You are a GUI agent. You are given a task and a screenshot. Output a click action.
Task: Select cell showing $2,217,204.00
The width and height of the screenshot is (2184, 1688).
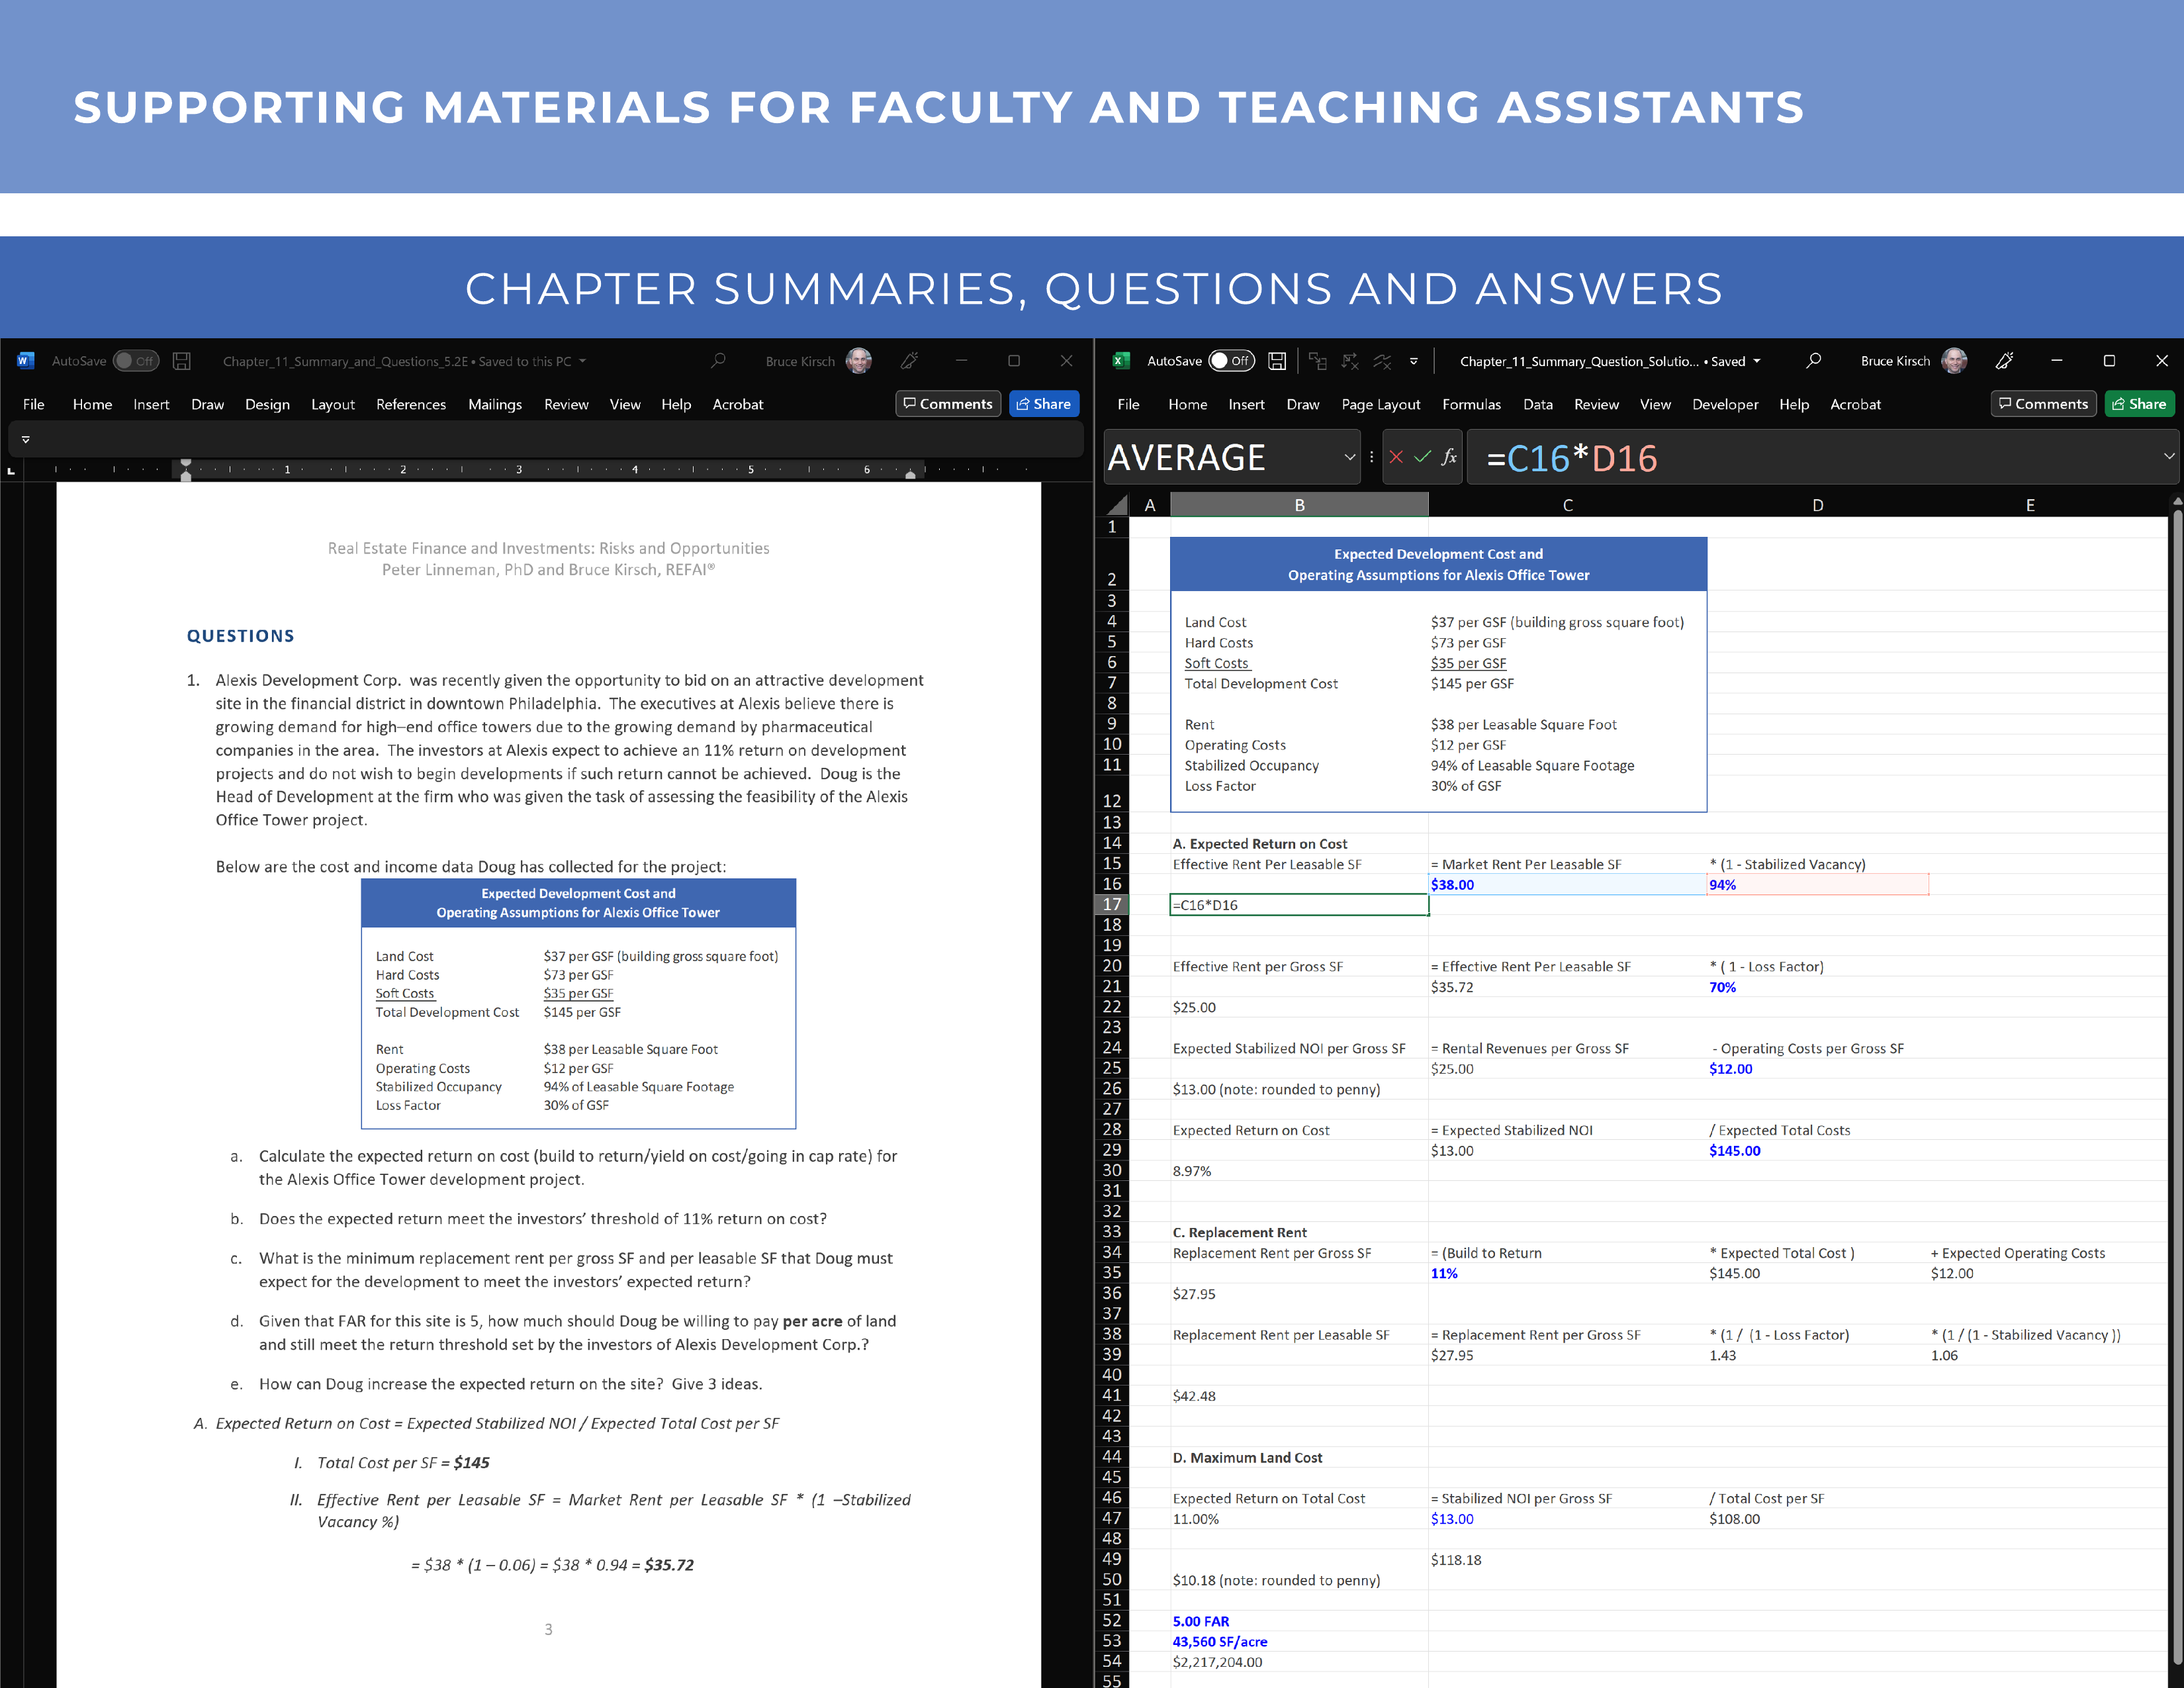(x=1299, y=1662)
